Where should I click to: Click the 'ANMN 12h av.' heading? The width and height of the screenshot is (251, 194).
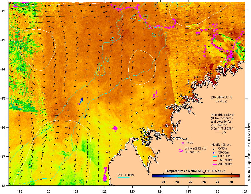[221, 145]
